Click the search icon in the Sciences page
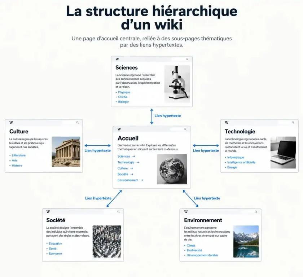 click(x=187, y=59)
